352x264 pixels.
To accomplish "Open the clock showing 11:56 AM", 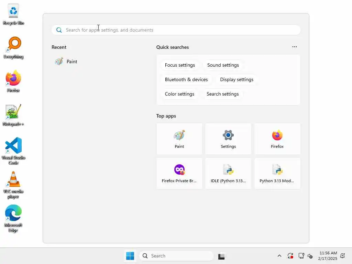I will coord(328,256).
